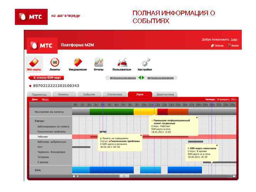Click the 9ч hour column header

137,105
